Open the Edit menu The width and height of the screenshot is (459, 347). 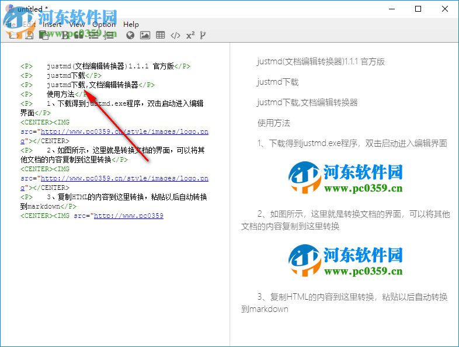[x=29, y=25]
